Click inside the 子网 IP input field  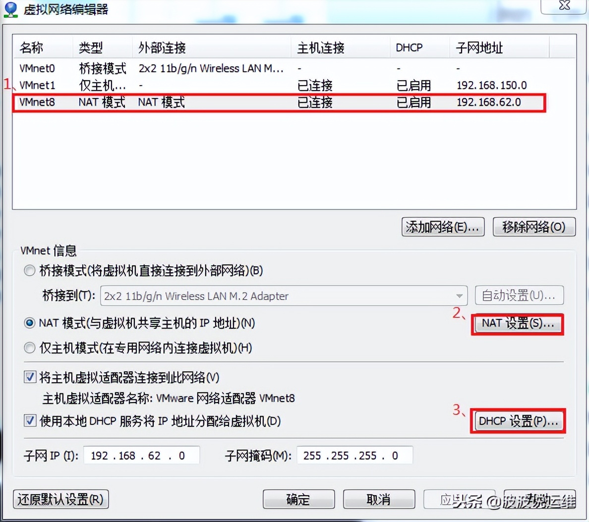coord(141,455)
